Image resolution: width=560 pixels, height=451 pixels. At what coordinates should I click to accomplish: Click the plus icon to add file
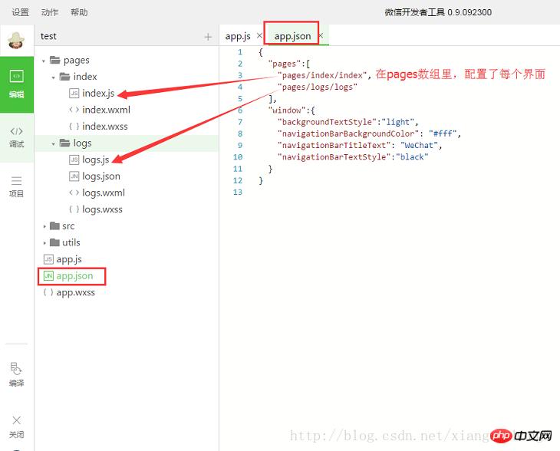click(x=208, y=37)
